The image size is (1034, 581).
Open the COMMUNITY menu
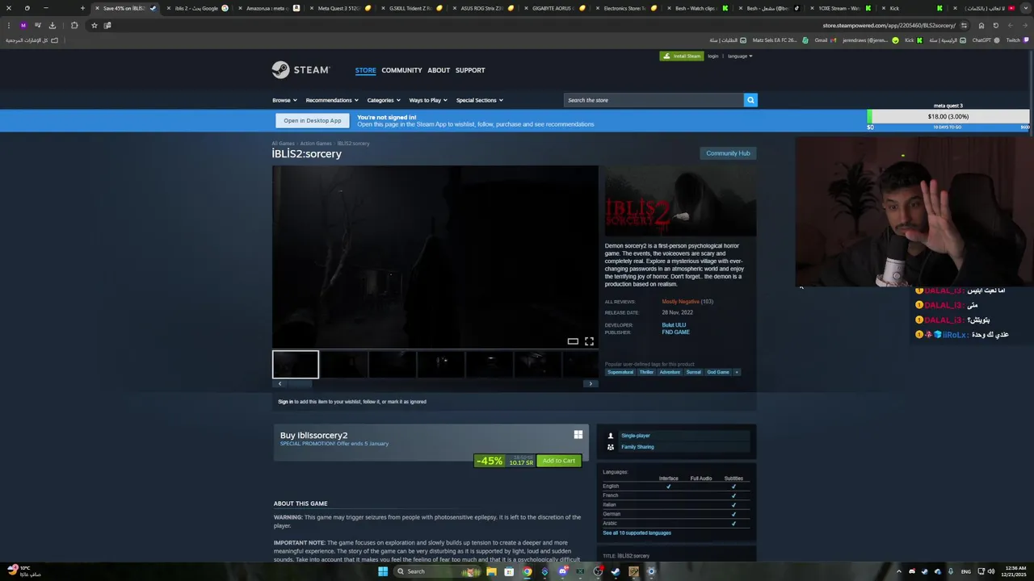coord(401,70)
